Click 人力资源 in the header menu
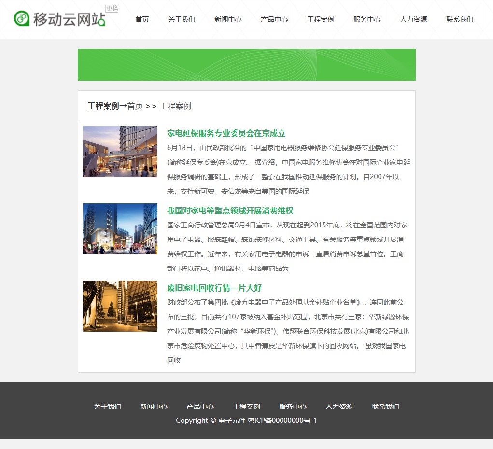This screenshot has width=493, height=449. [x=413, y=20]
